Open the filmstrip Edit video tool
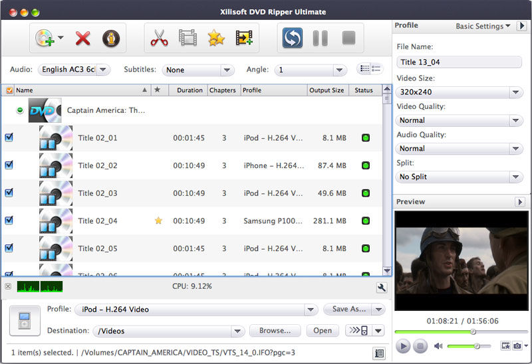The image size is (532, 364). pos(188,38)
